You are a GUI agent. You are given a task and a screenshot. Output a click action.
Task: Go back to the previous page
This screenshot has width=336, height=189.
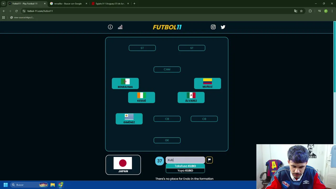pyautogui.click(x=4, y=11)
